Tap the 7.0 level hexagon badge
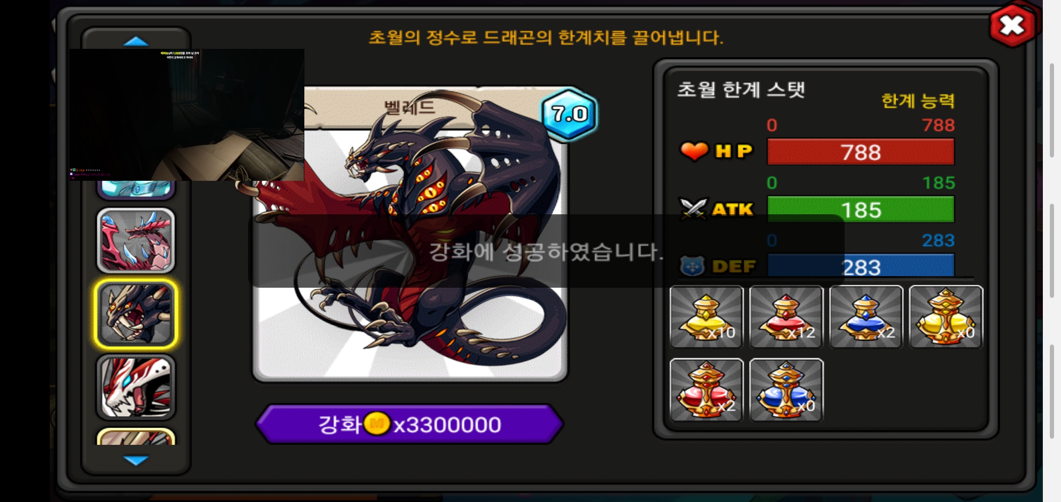This screenshot has height=502, width=1061. tap(570, 114)
